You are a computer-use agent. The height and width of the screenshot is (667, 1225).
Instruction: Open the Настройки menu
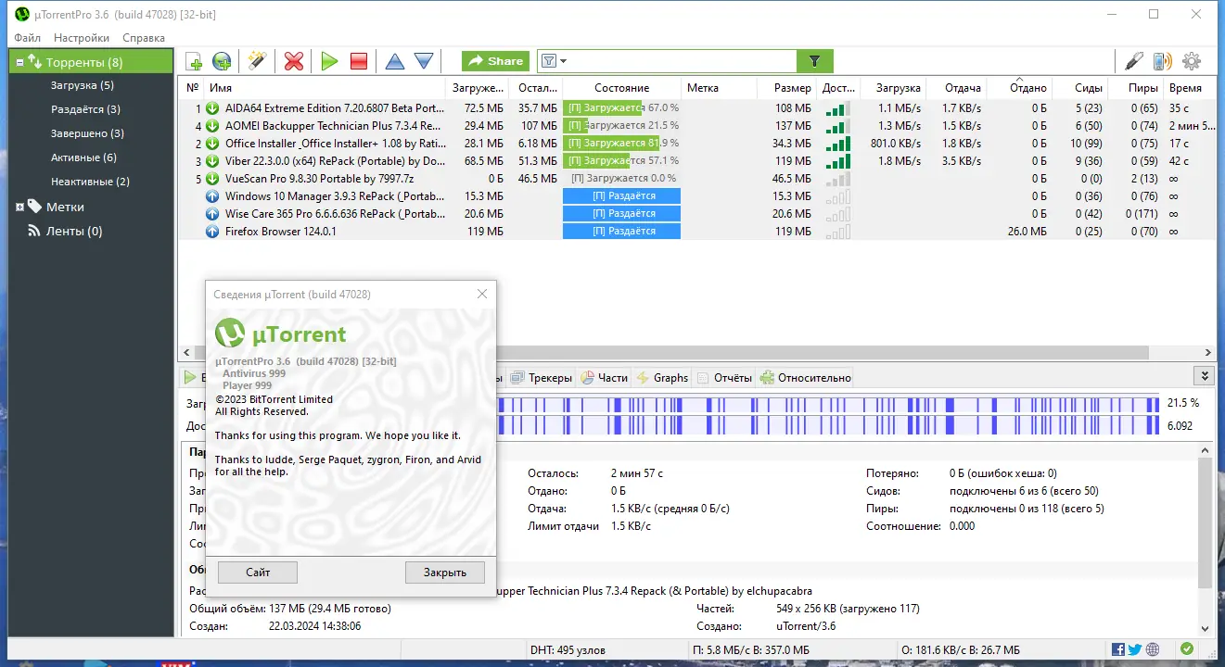coord(82,38)
